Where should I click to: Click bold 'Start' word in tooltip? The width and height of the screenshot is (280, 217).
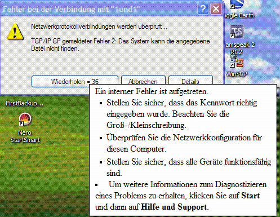250,196
